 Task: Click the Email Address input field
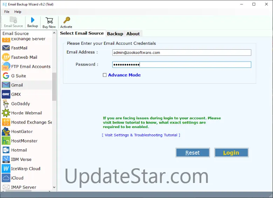click(x=182, y=52)
